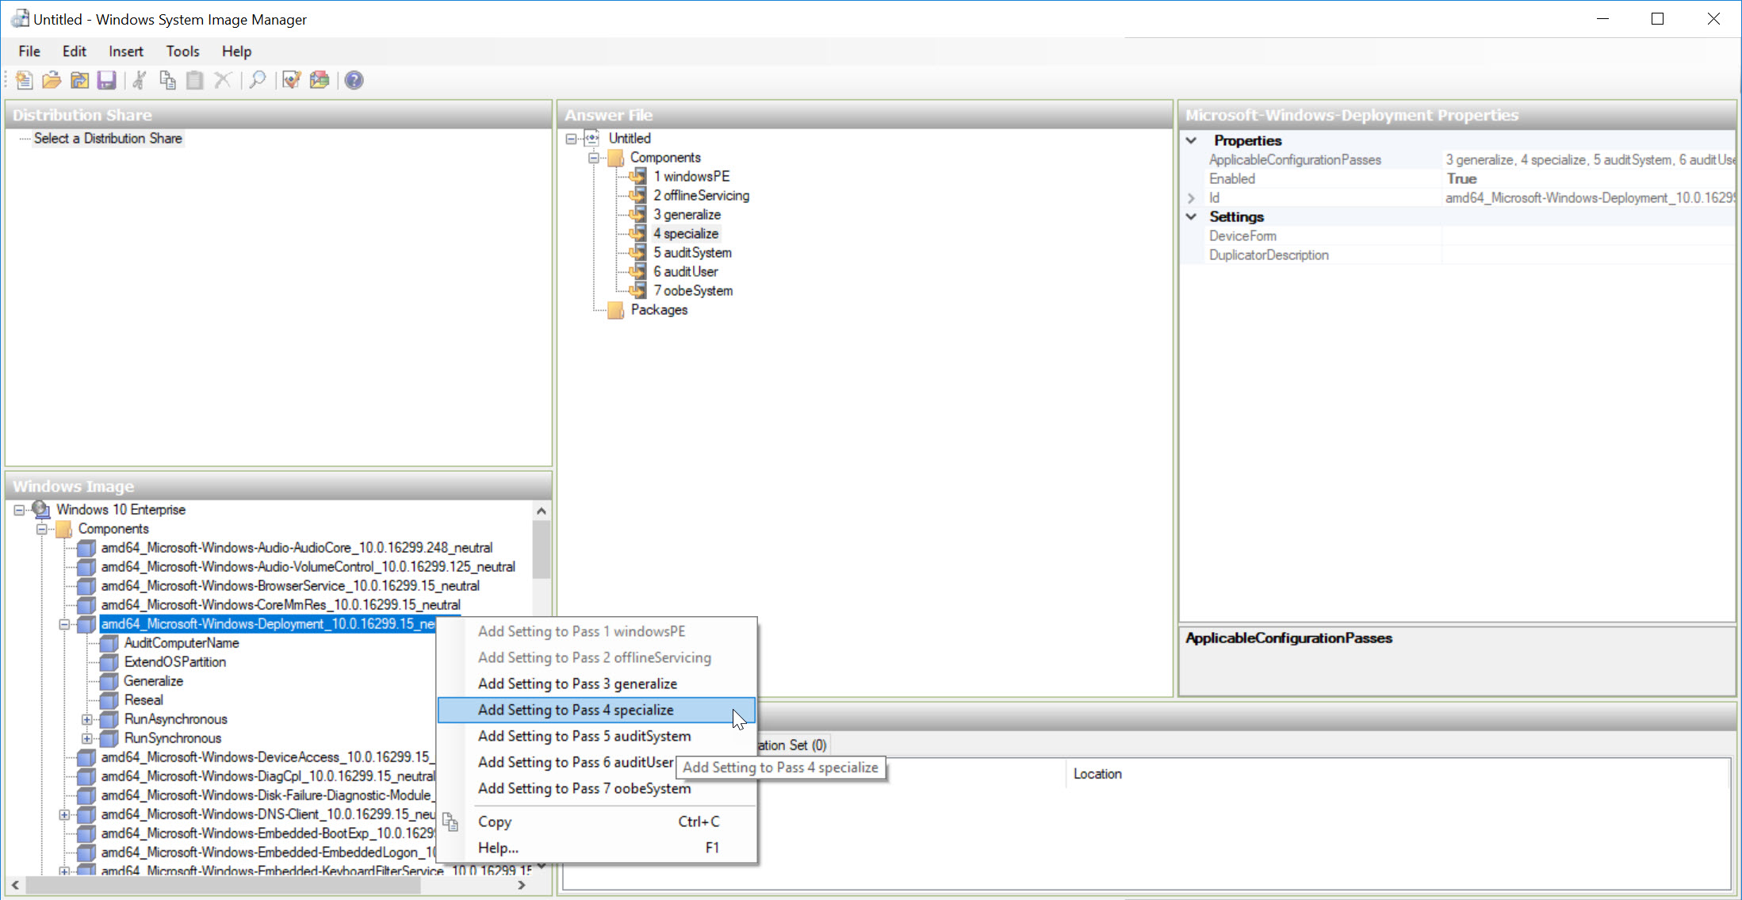This screenshot has width=1742, height=900.
Task: Collapse the Windows 10 Enterprise node
Action: coord(19,510)
